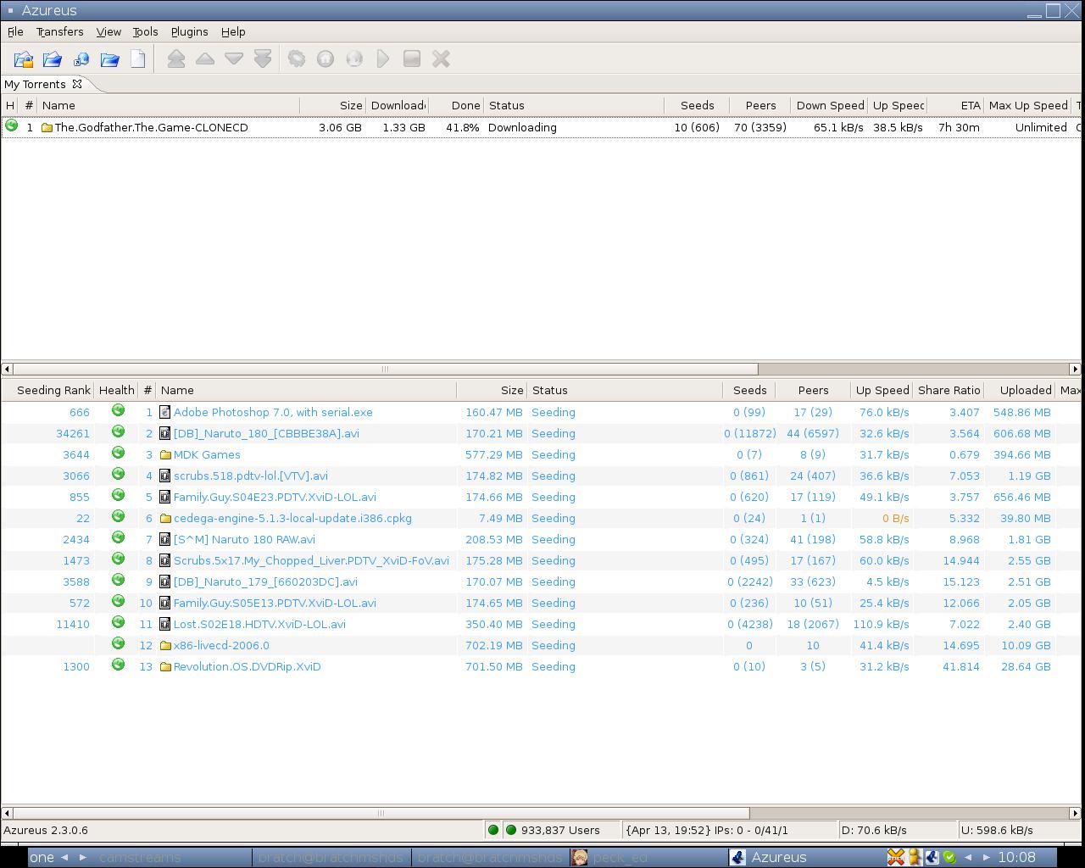The width and height of the screenshot is (1085, 868).
Task: Click health icon of x86-livecd-2006.0 row
Action: click(118, 643)
